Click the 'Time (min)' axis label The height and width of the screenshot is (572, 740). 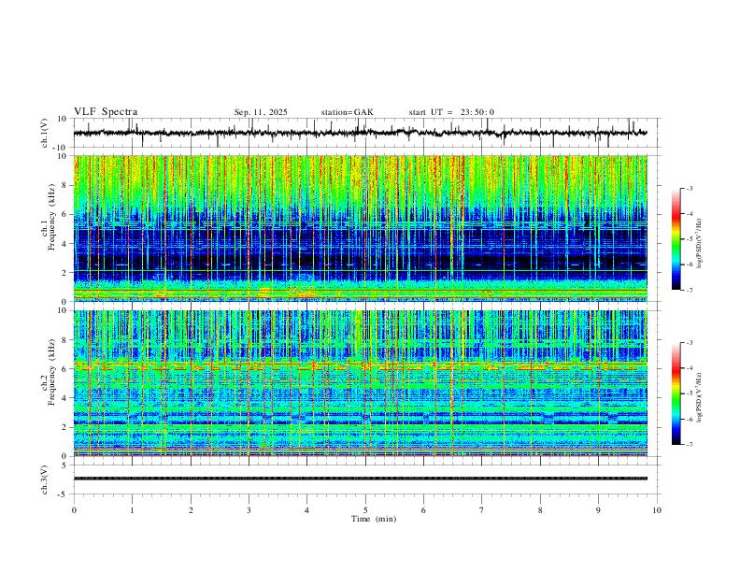374,519
